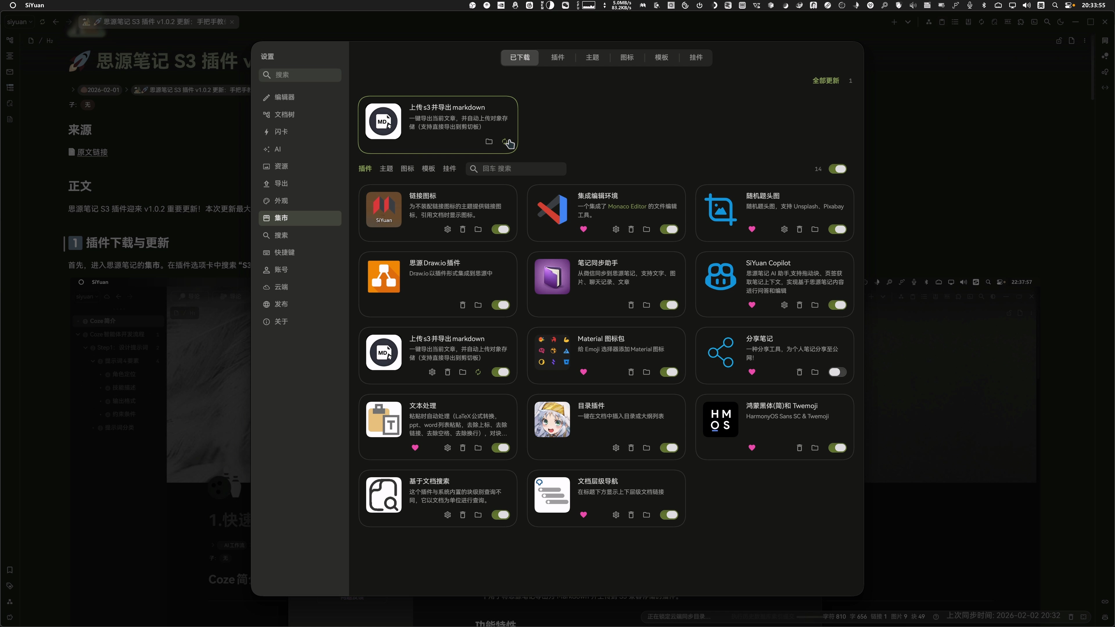
Task: Open folder icon on top update card
Action: pos(489,141)
